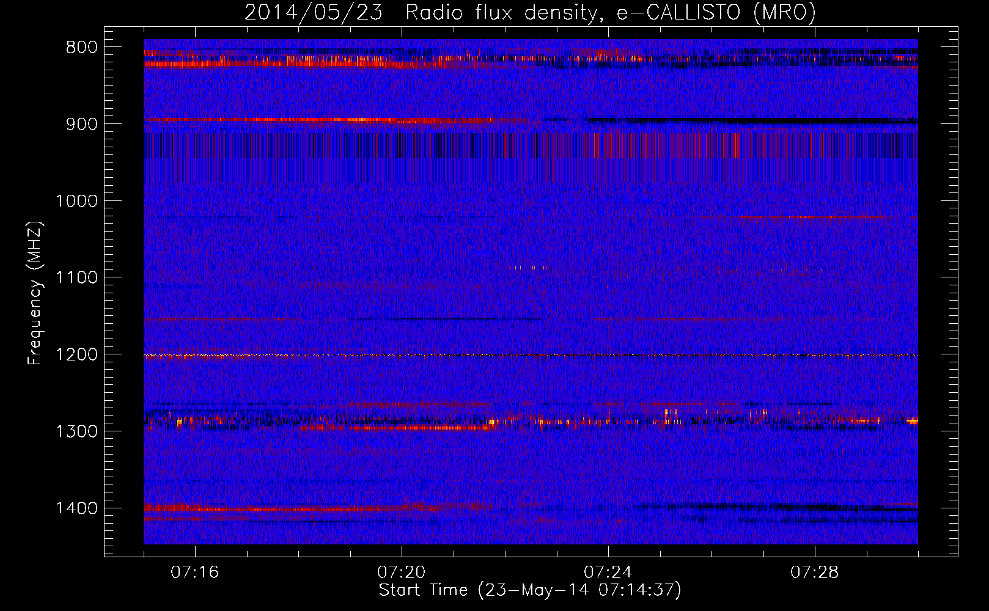Click the 800 frequency tick label
989x611 pixels.
[81, 48]
